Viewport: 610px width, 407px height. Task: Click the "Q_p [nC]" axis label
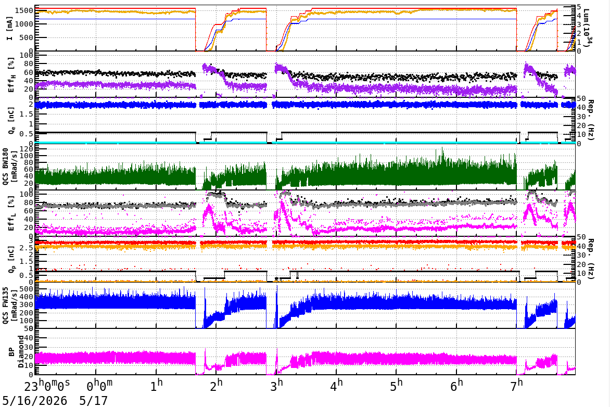coord(11,259)
